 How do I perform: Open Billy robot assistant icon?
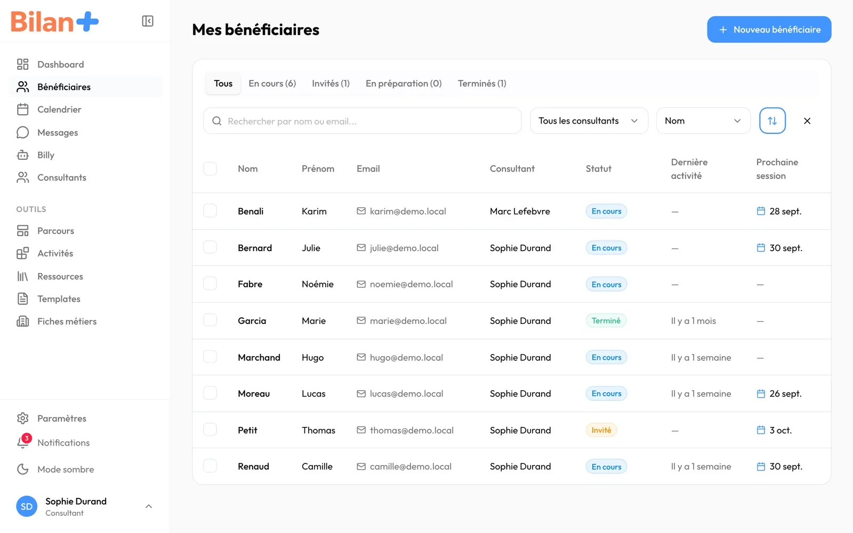22,155
